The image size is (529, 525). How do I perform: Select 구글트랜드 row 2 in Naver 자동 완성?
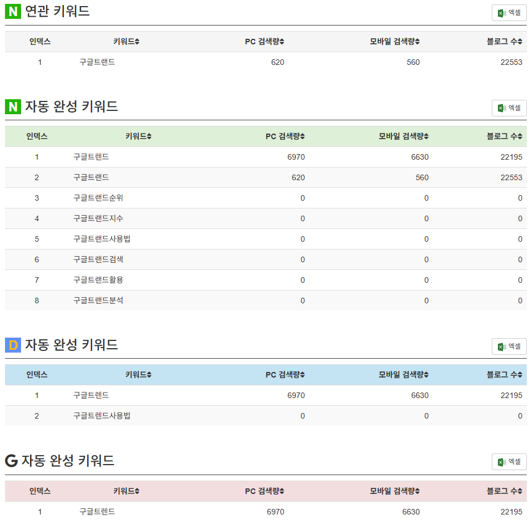tap(91, 177)
